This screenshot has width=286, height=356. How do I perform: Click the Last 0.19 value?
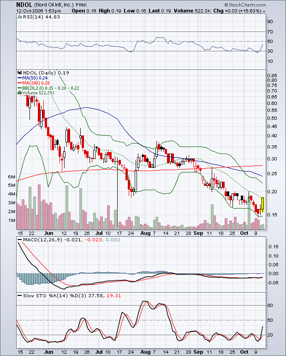click(x=160, y=11)
